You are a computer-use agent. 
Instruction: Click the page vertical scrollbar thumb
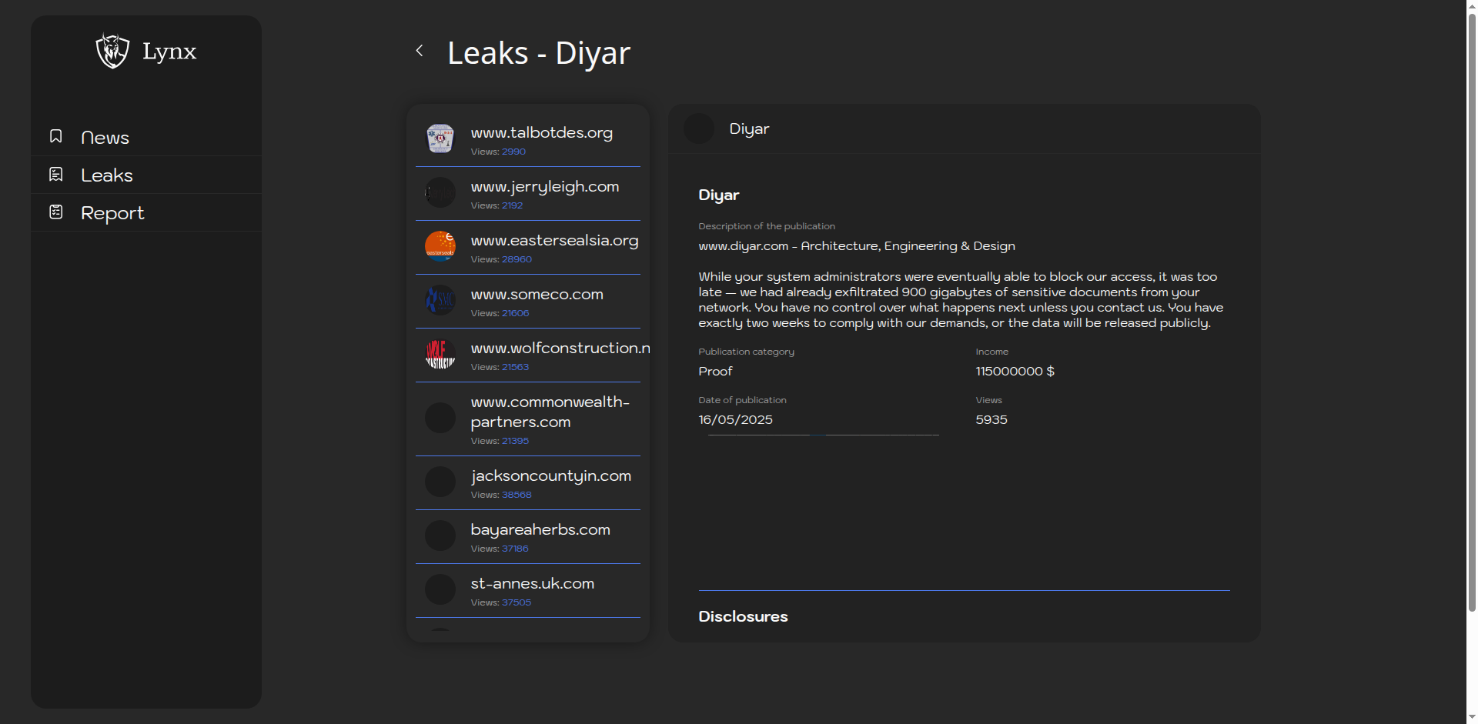coord(1472,312)
